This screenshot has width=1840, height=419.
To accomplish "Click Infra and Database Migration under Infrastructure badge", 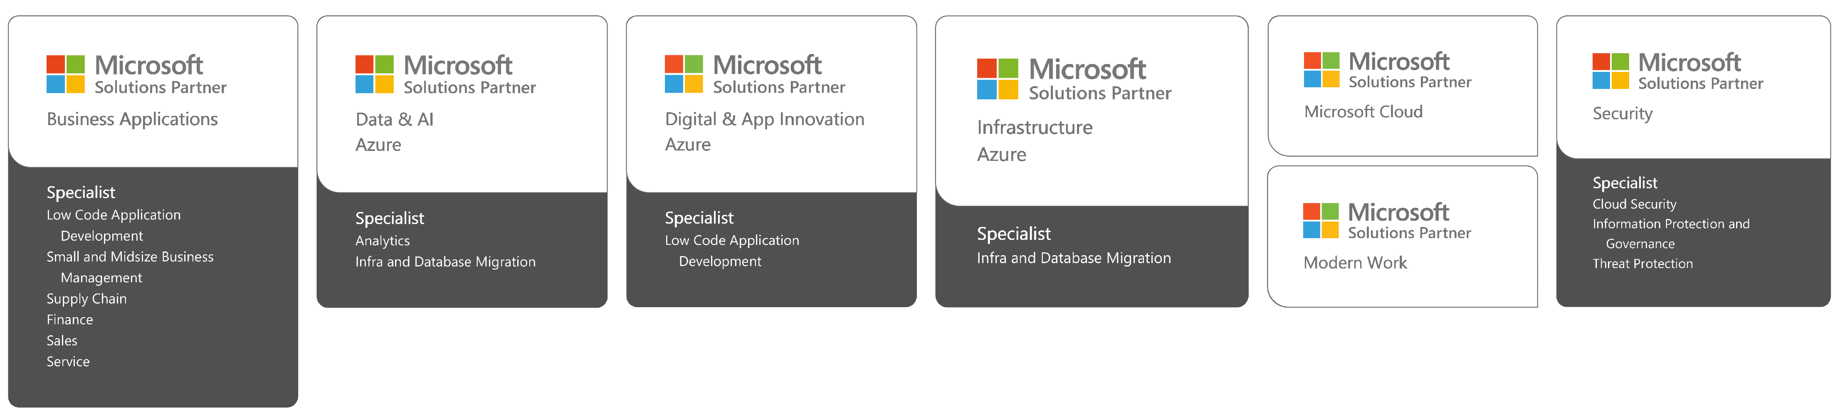I will pos(1074,259).
